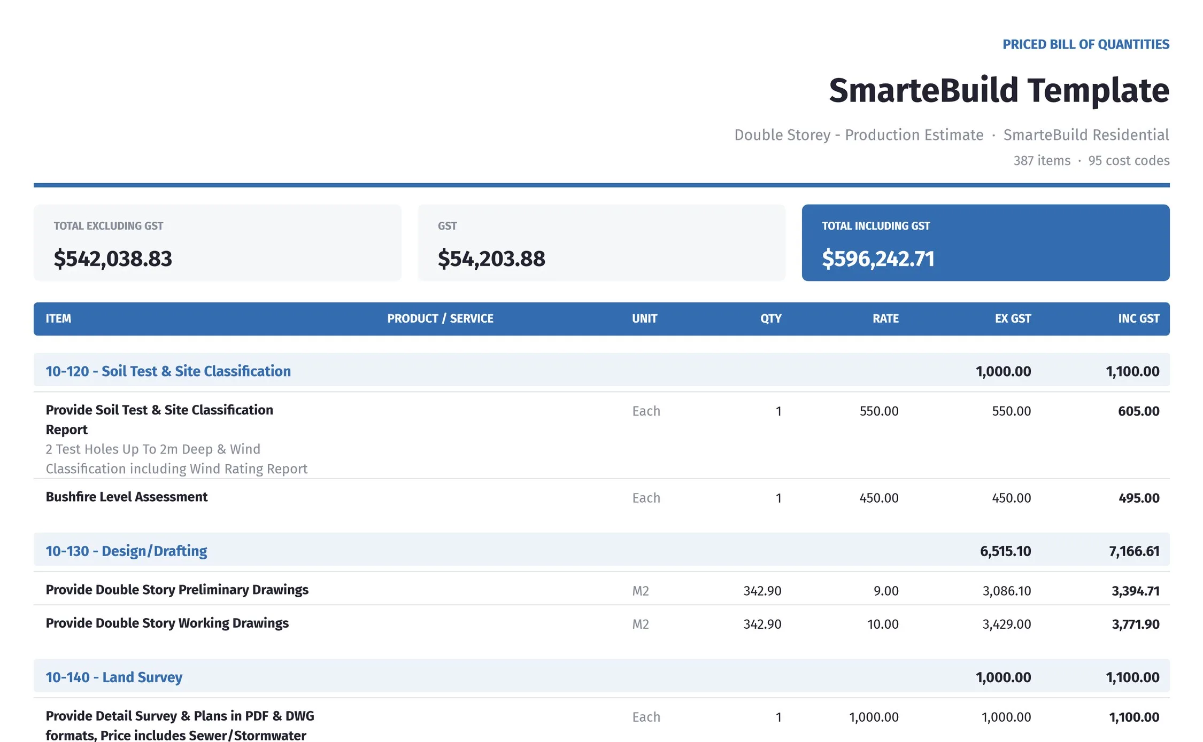Click the Provide Detail Survey & Plans item

[x=180, y=725]
